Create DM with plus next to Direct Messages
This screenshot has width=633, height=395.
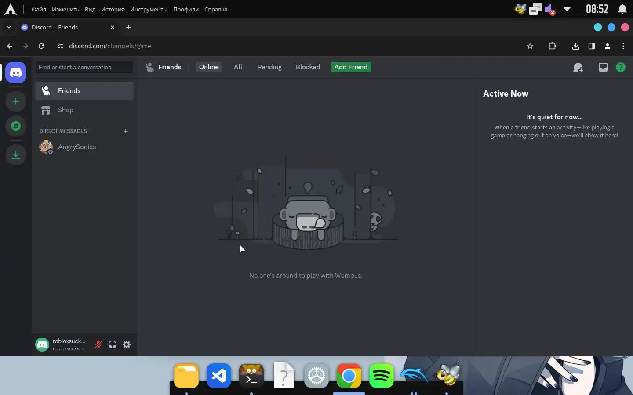tap(126, 131)
